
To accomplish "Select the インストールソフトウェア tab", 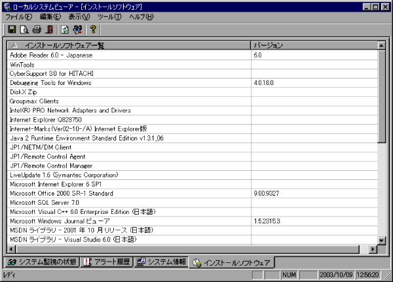I will pos(232,262).
